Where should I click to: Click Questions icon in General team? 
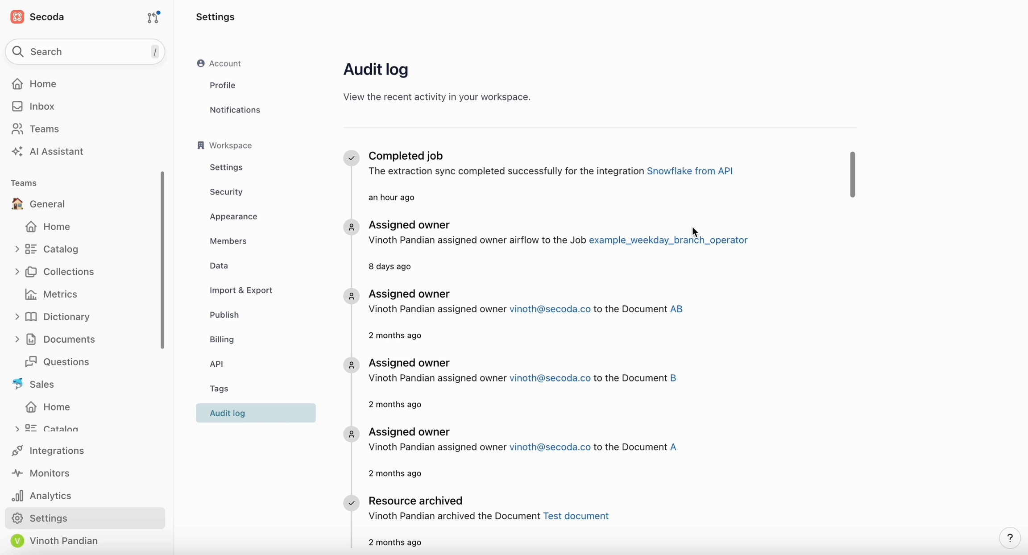tap(31, 361)
